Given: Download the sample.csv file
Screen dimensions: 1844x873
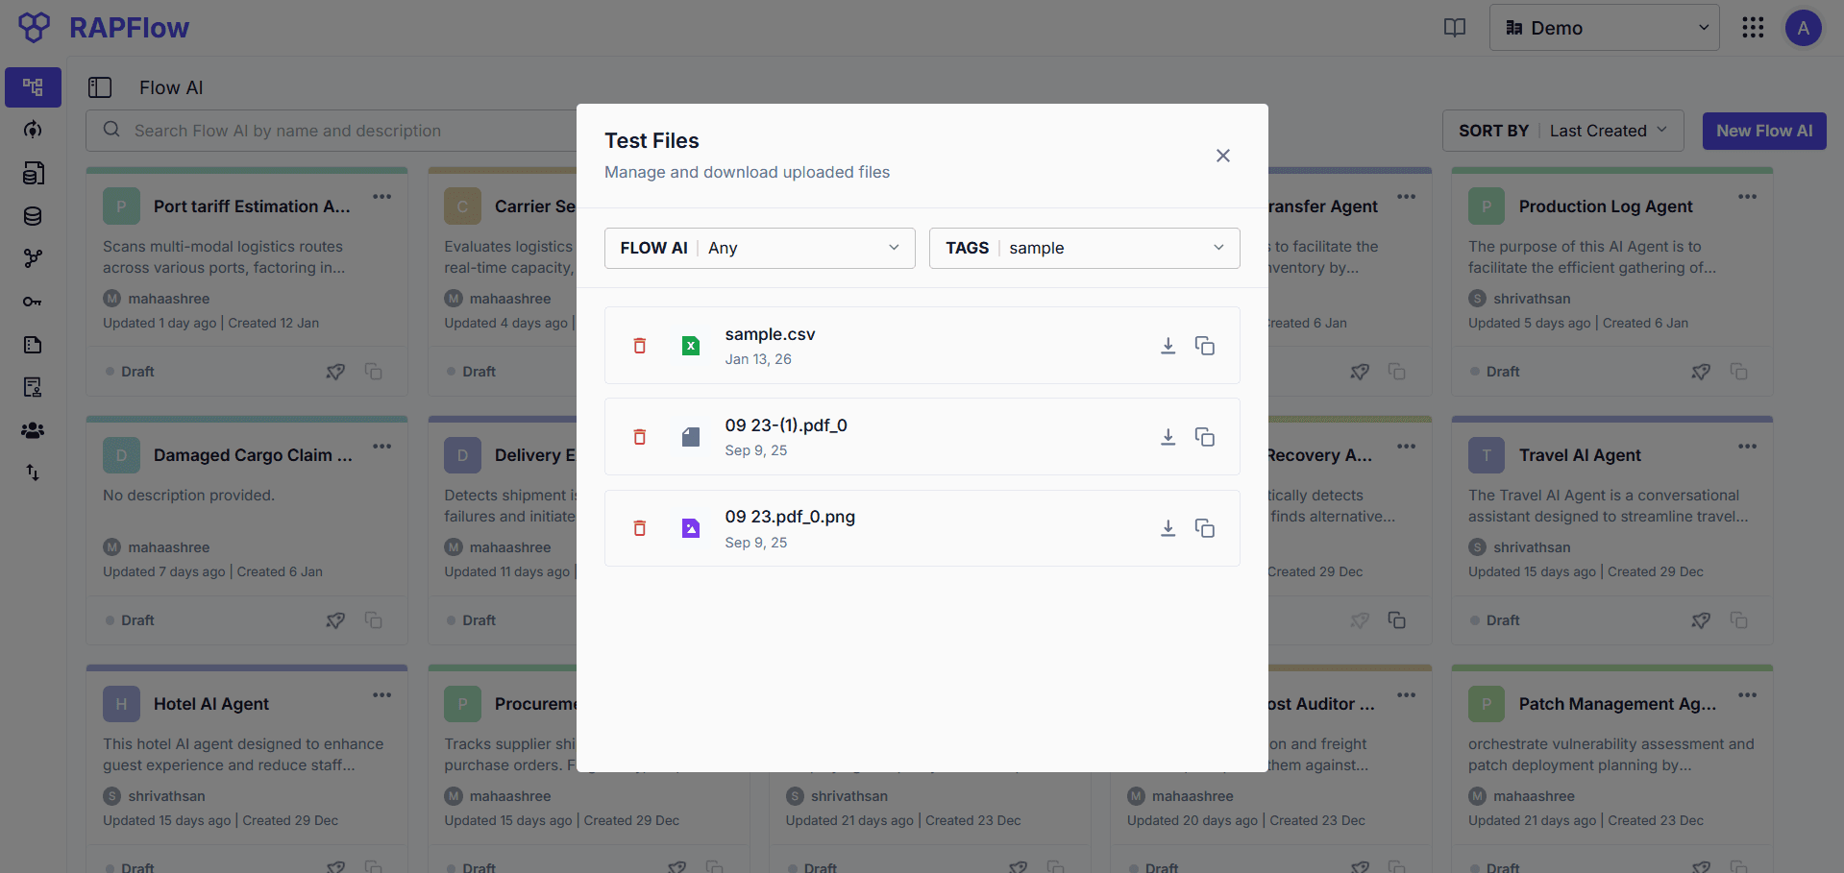Looking at the screenshot, I should [x=1168, y=345].
